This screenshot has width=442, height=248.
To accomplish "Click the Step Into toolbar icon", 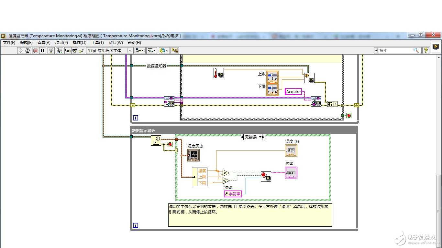I will pyautogui.click(x=68, y=50).
